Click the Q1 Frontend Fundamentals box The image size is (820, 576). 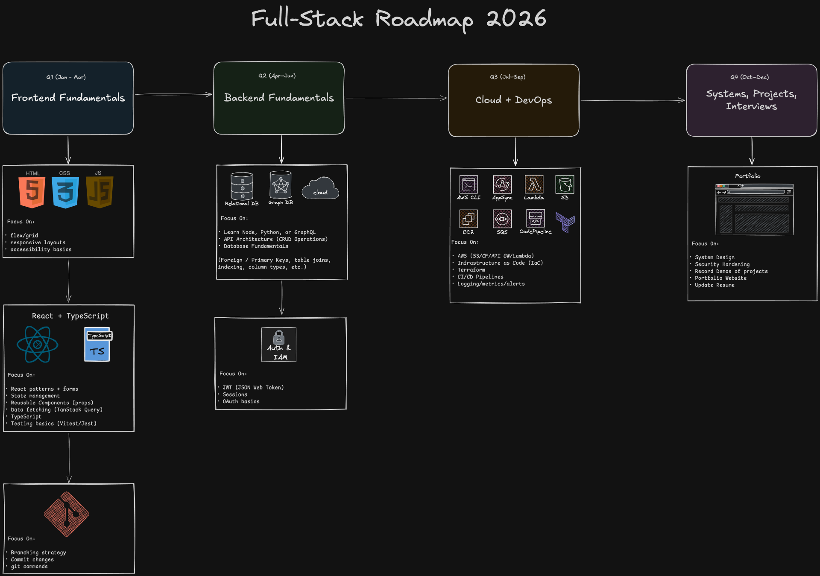[68, 98]
